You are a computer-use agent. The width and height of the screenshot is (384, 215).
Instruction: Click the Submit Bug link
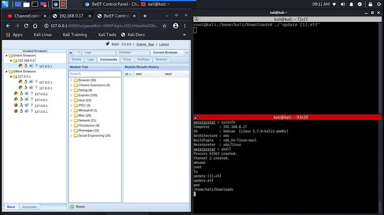click(x=145, y=45)
